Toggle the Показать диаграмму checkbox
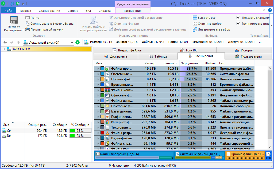This screenshot has height=169, width=274. click(x=238, y=17)
